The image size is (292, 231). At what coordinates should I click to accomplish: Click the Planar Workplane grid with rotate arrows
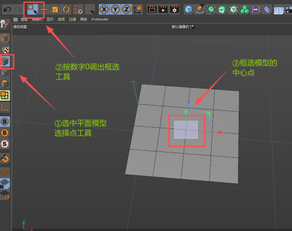point(5,195)
